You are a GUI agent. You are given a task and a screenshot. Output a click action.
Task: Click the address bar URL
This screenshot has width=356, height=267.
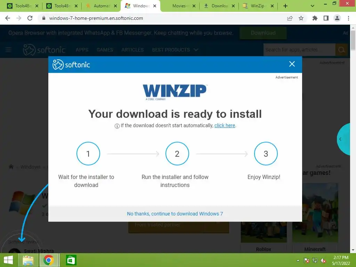(96, 18)
